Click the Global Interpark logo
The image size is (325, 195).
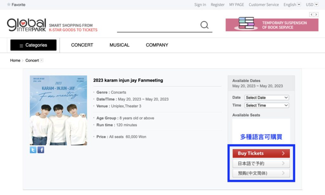point(27,25)
